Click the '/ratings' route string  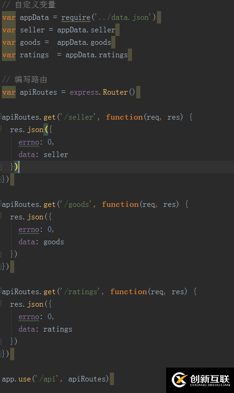pyautogui.click(x=81, y=291)
